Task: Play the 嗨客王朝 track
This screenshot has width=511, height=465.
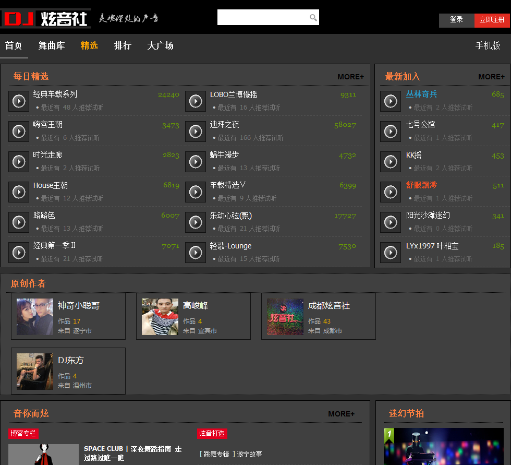Action: click(19, 132)
